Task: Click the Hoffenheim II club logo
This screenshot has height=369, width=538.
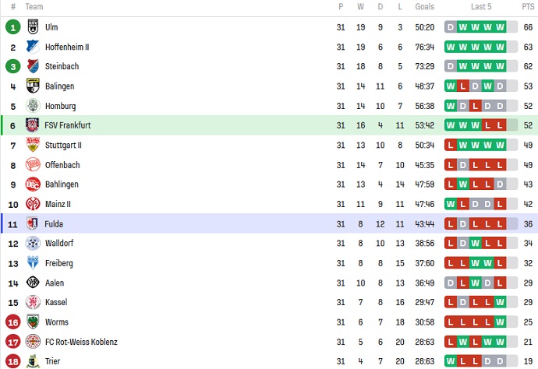Action: point(33,47)
